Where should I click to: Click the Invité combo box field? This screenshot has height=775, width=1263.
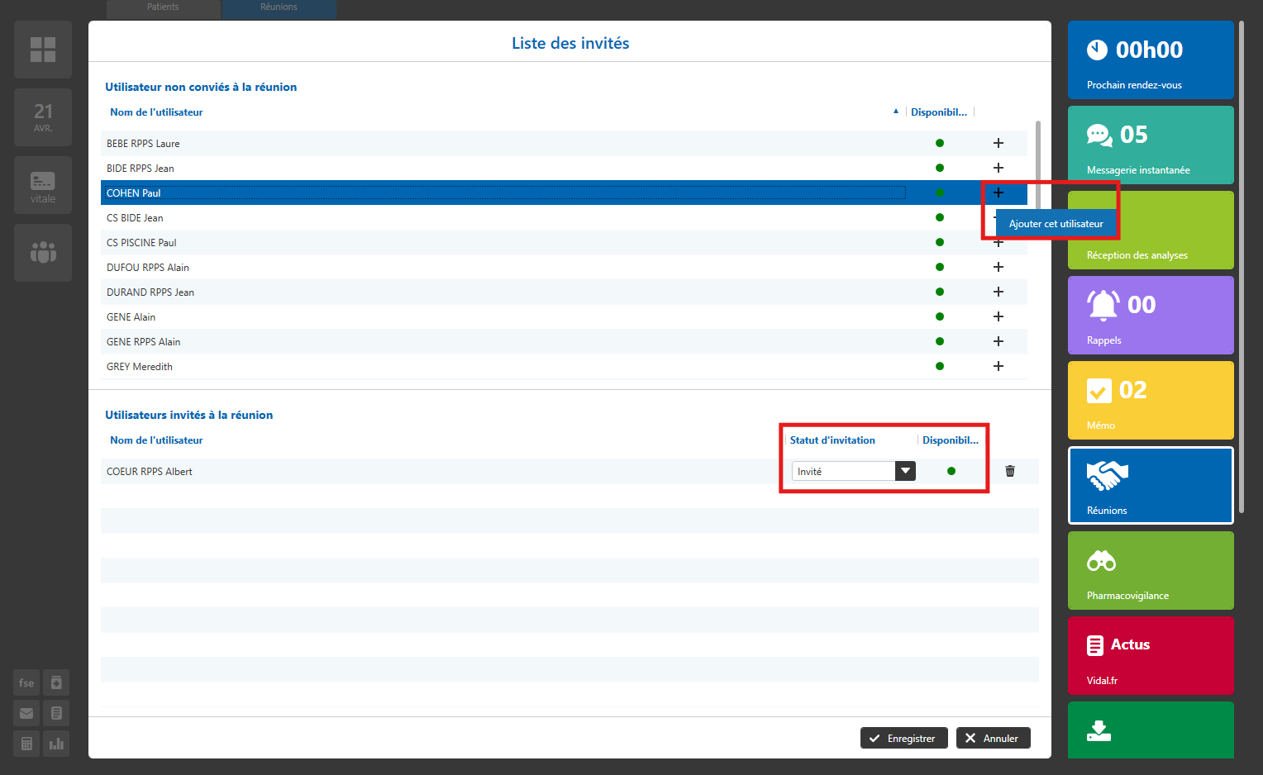point(843,471)
